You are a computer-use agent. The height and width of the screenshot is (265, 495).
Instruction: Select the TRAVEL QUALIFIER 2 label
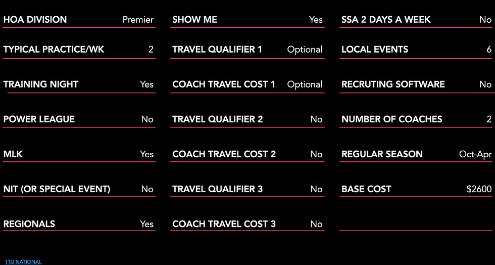[218, 119]
